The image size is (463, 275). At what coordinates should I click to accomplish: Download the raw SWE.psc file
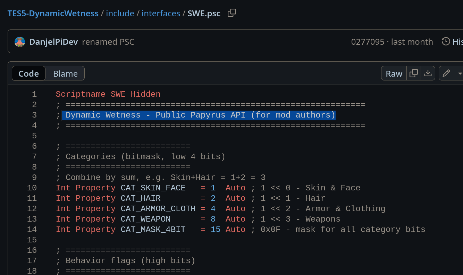[x=428, y=73]
